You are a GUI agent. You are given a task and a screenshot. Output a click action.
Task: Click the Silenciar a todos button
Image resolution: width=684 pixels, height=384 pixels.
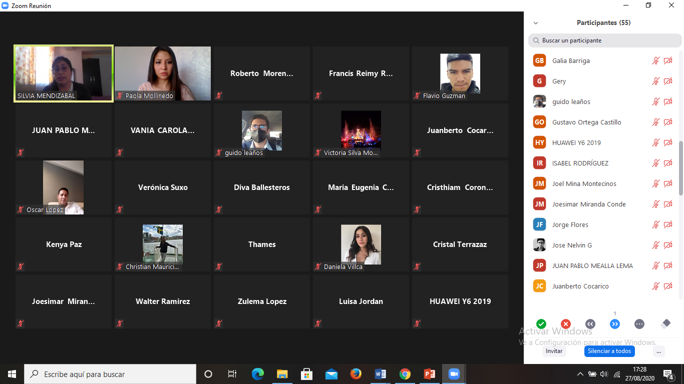pos(609,351)
